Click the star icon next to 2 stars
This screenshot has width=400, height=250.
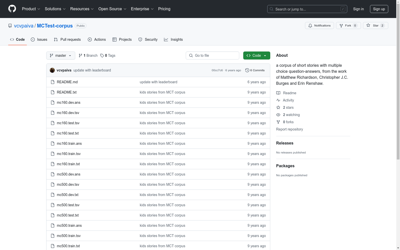[x=278, y=107]
